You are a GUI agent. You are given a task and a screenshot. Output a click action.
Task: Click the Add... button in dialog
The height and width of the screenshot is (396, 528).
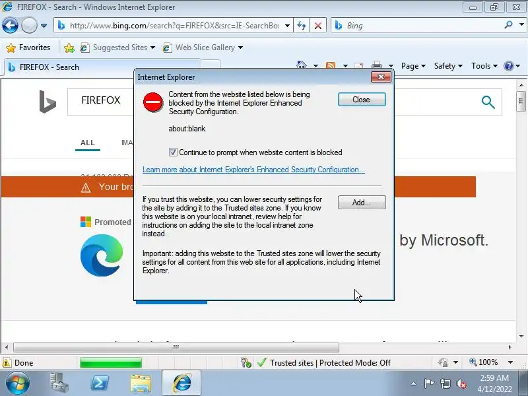pos(362,203)
